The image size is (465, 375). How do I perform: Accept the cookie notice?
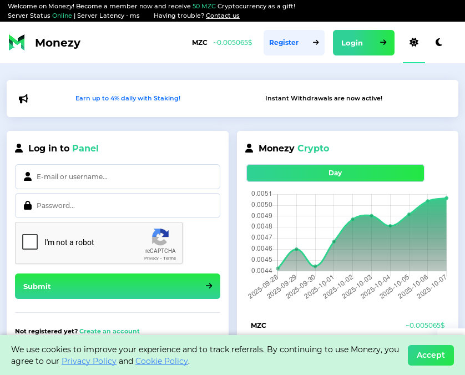point(431,355)
